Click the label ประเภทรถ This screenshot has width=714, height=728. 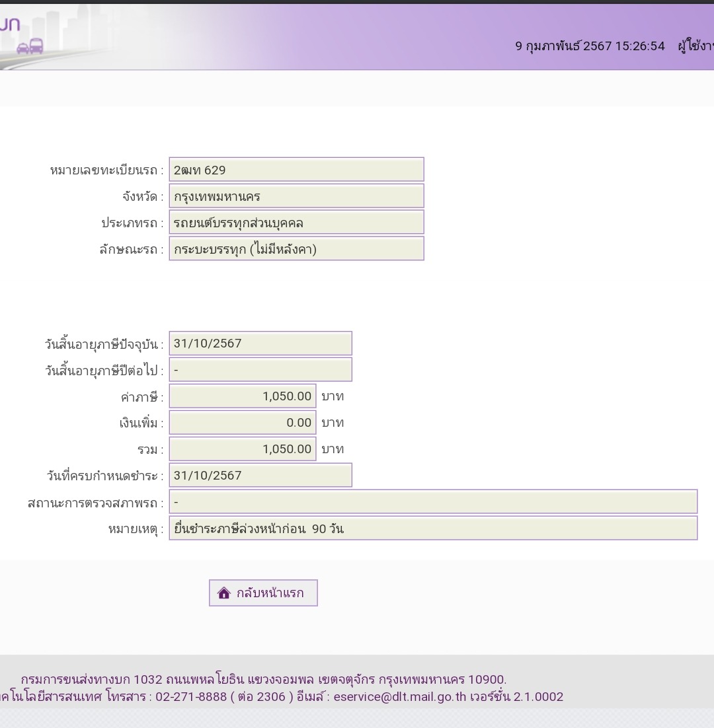pos(132,223)
